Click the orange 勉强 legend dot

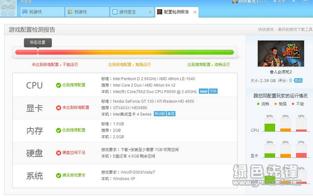[276, 104]
